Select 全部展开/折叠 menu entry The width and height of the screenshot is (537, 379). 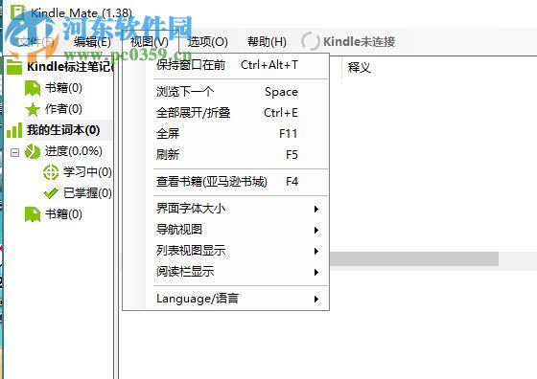pyautogui.click(x=226, y=113)
